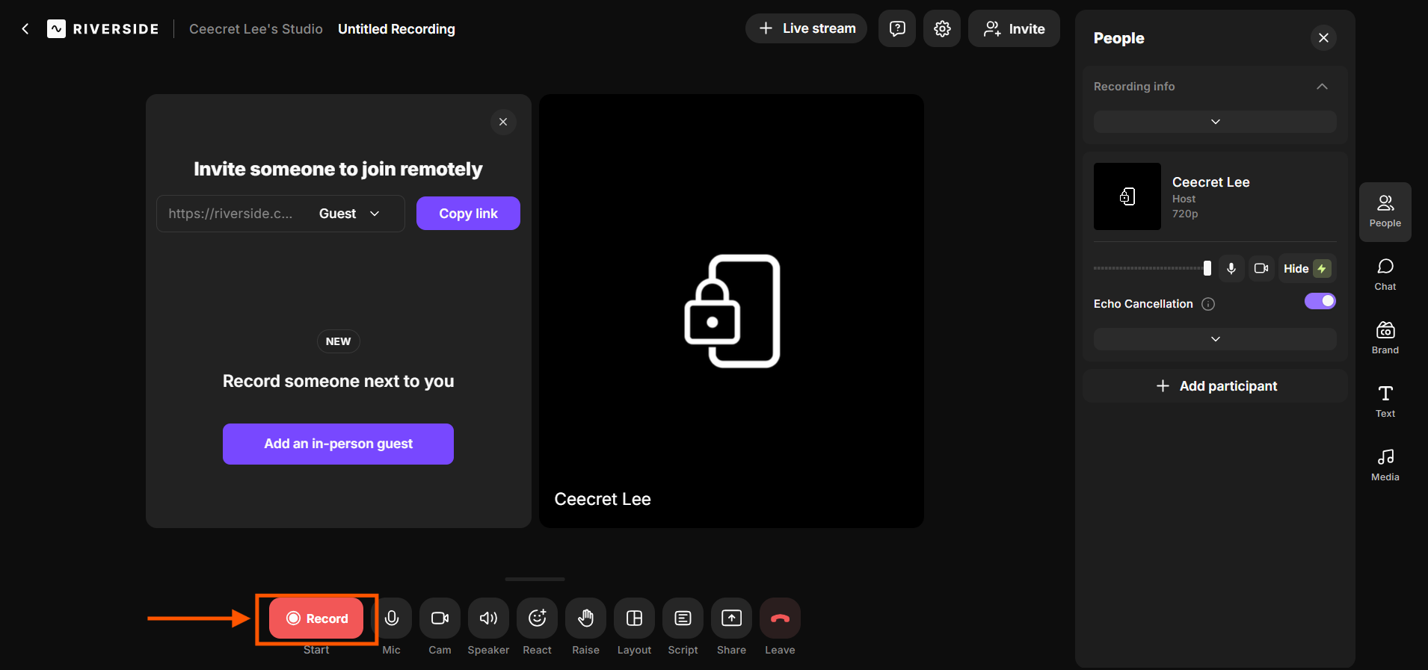Click the Invite button in the header

coord(1014,28)
